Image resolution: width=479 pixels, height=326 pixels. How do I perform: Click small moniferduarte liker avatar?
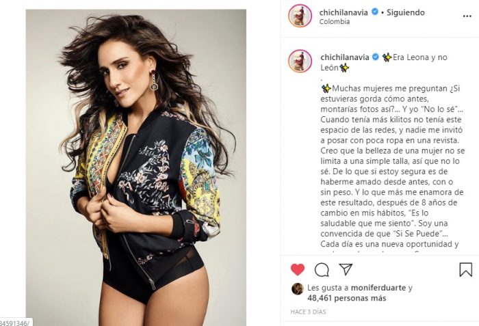coord(297,288)
